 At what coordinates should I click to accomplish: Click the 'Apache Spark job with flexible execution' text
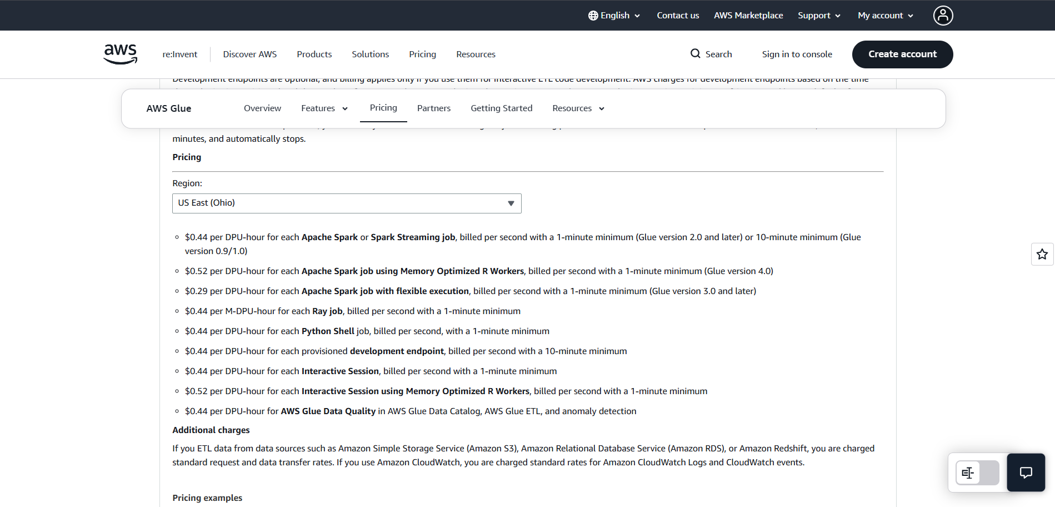(385, 291)
